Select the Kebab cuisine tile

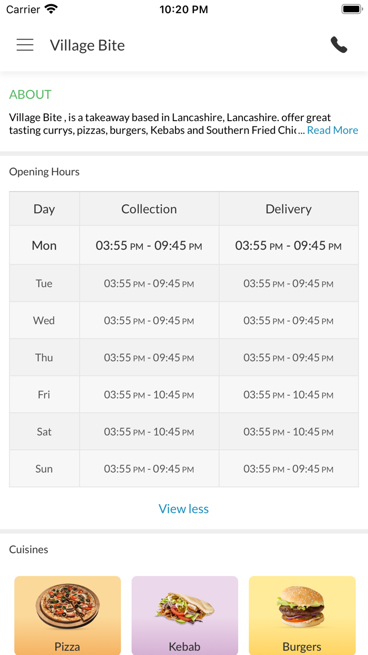(x=185, y=615)
